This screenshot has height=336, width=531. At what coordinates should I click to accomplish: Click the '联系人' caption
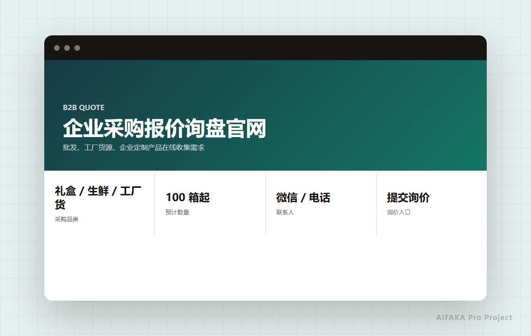(285, 212)
